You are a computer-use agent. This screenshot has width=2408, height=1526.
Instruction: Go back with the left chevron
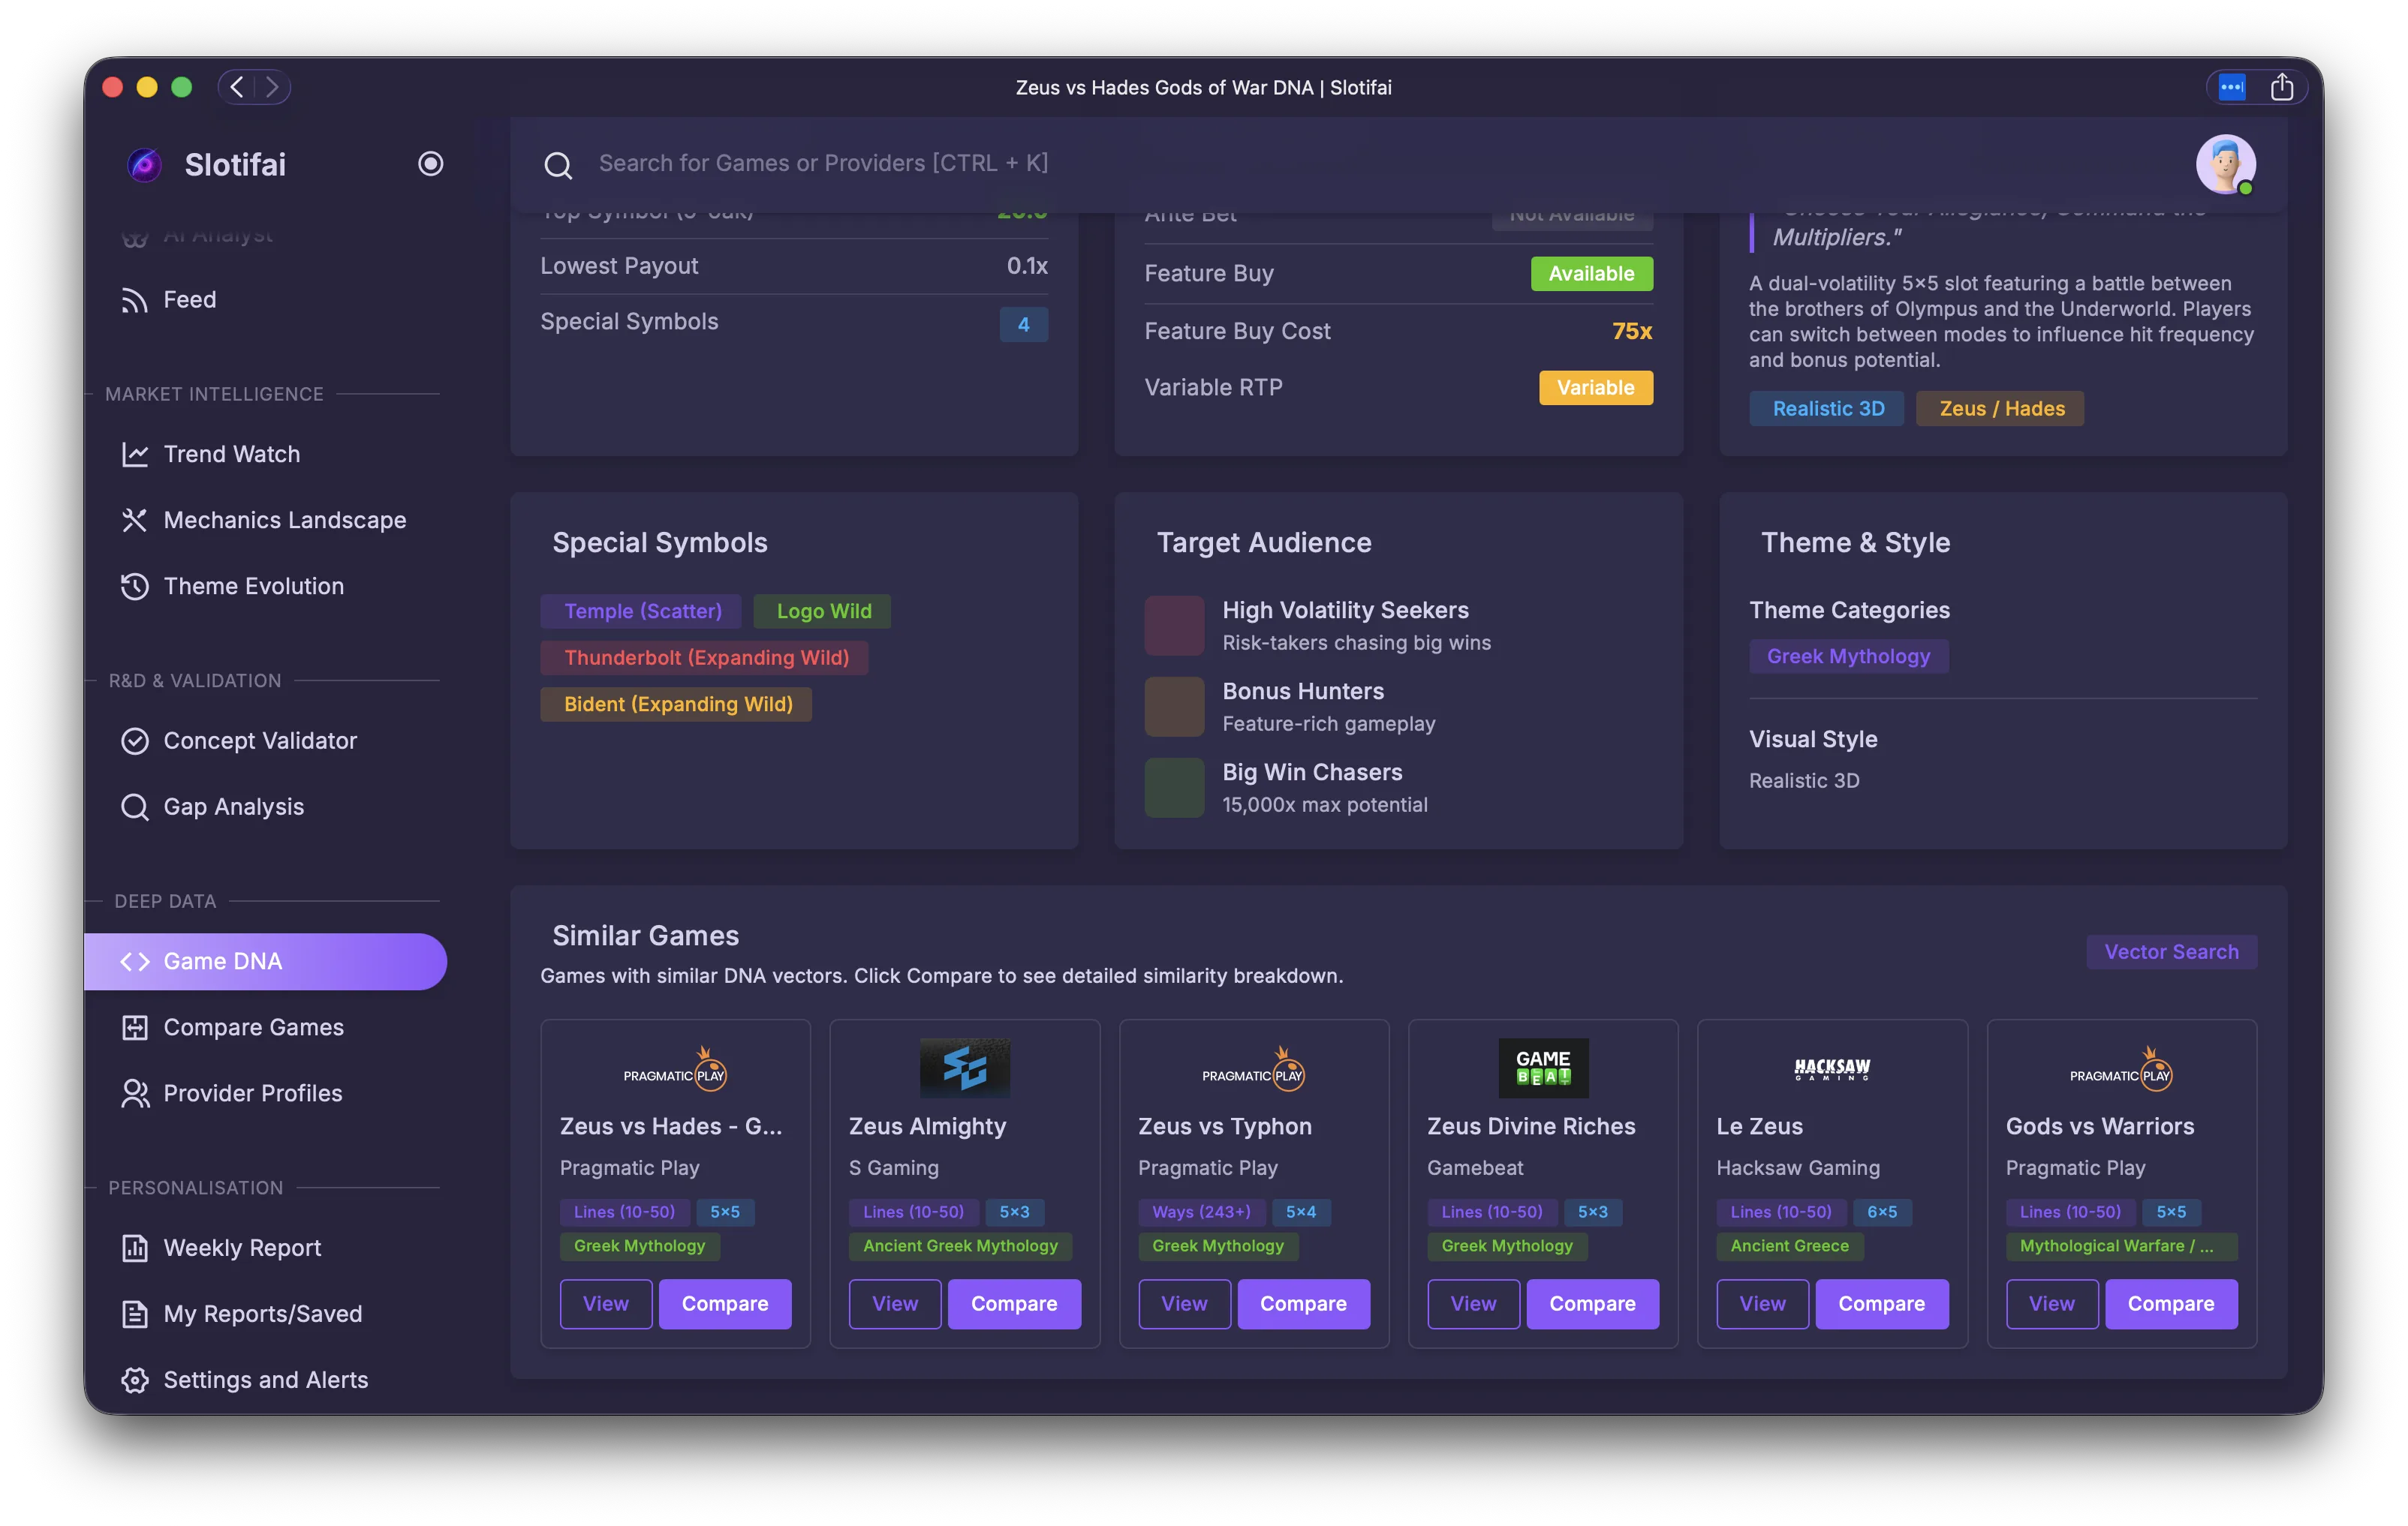(x=237, y=87)
